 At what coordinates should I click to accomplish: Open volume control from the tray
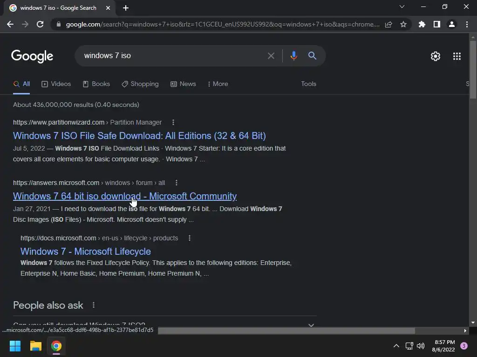click(x=421, y=346)
